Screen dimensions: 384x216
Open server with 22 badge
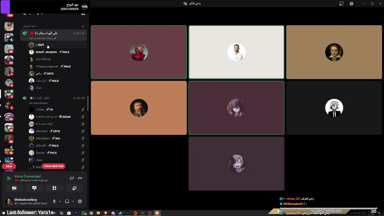(9, 116)
